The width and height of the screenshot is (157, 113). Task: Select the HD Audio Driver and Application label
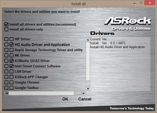[42, 45]
